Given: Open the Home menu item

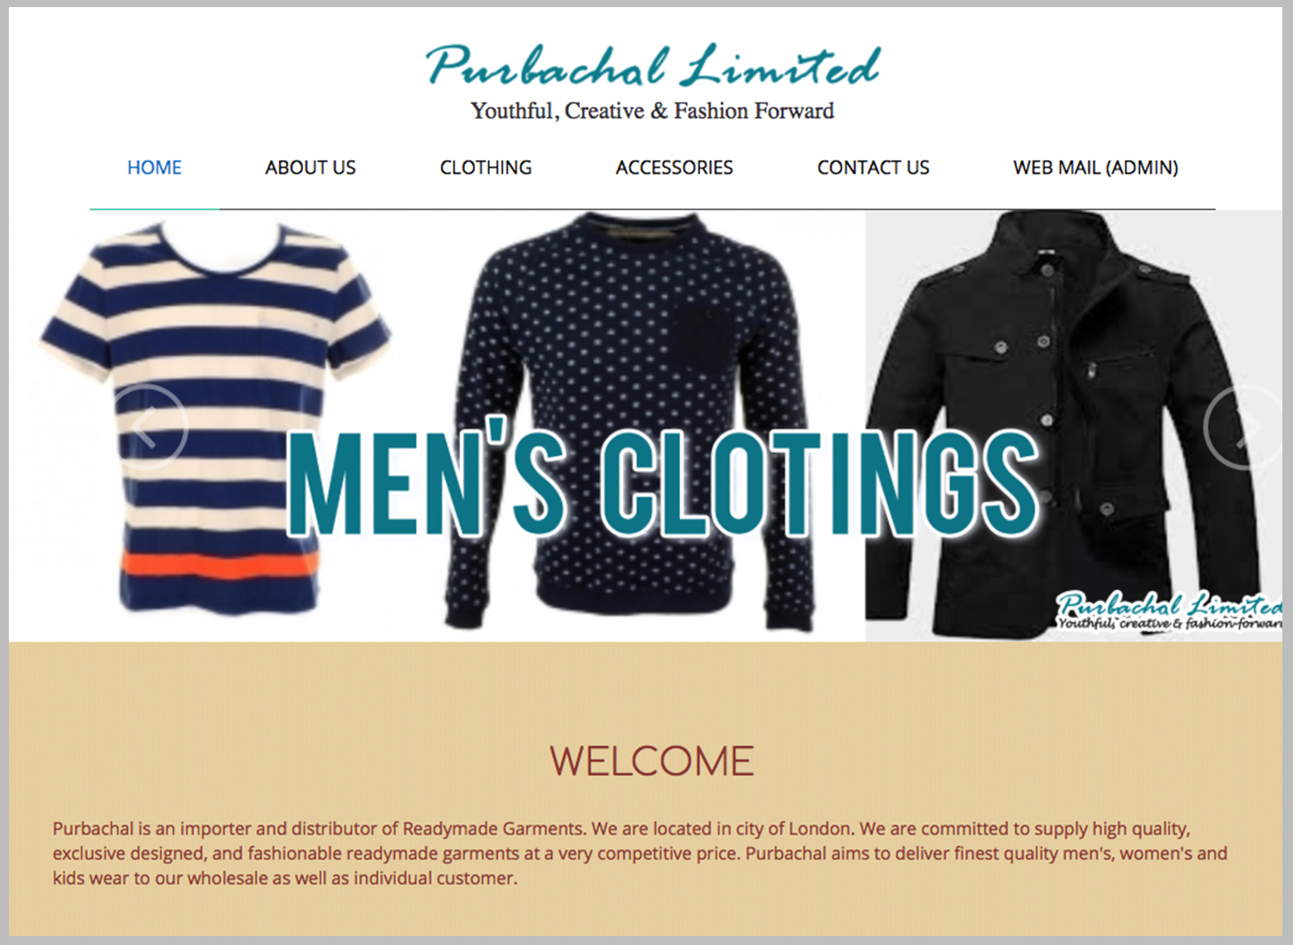Looking at the screenshot, I should (x=154, y=167).
